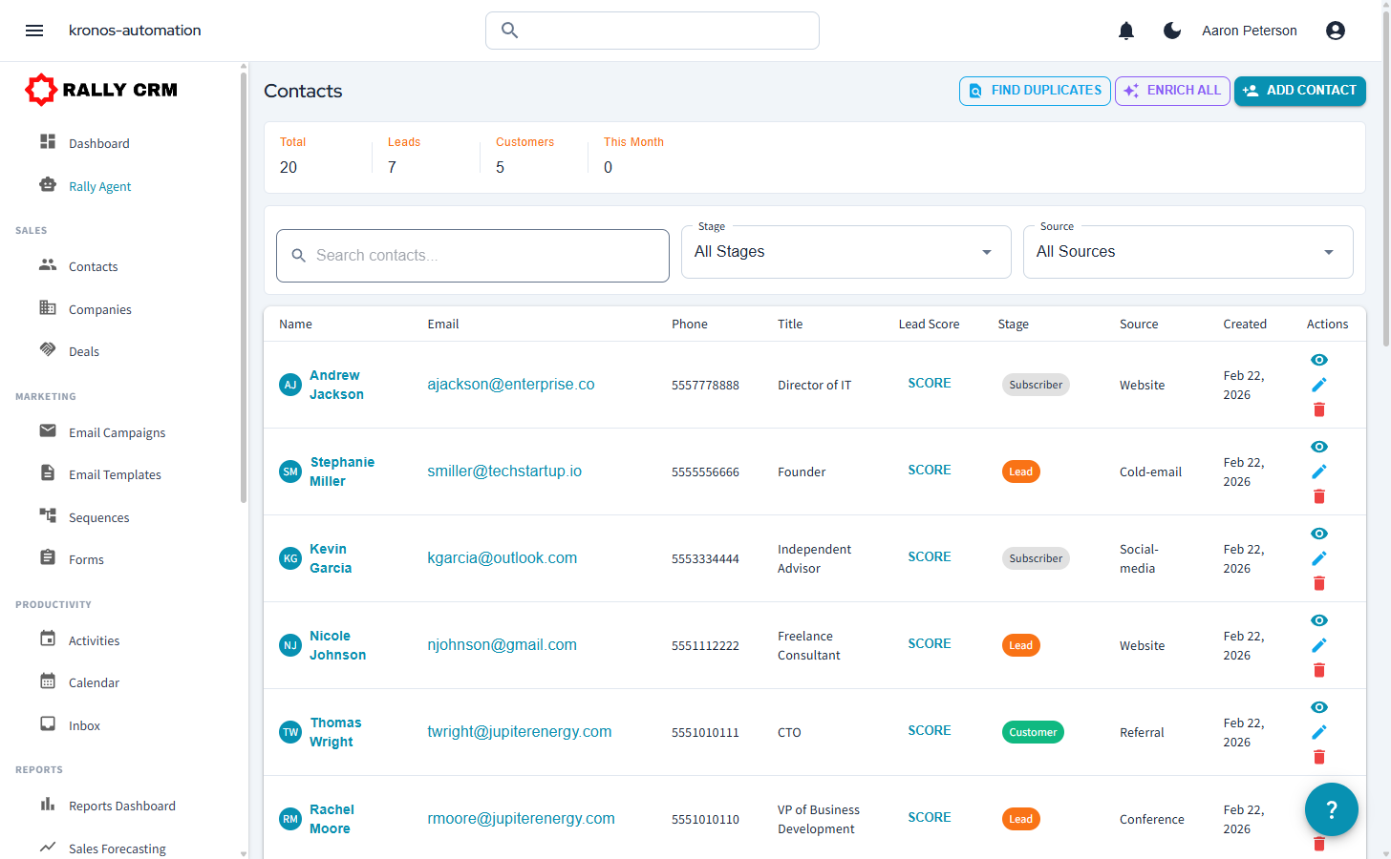Open the Sequences page
This screenshot has width=1391, height=859.
pyautogui.click(x=98, y=516)
